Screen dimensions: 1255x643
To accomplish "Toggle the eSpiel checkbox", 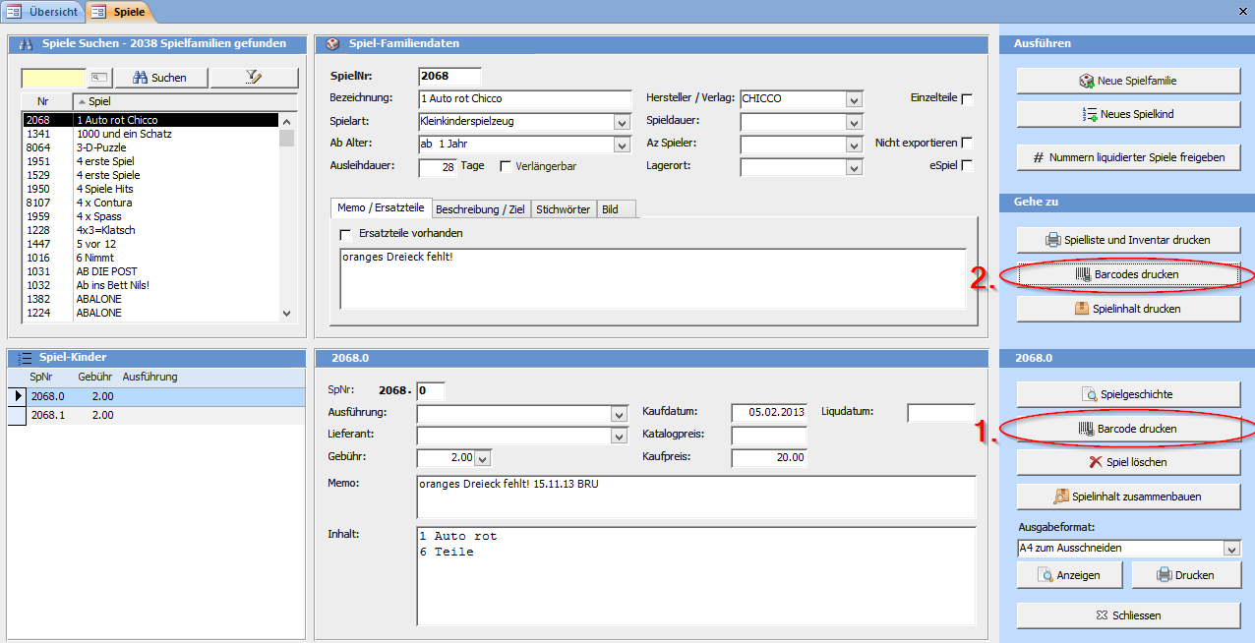I will [x=967, y=166].
